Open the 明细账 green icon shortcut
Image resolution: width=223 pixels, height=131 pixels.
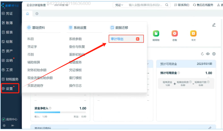coord(156,34)
